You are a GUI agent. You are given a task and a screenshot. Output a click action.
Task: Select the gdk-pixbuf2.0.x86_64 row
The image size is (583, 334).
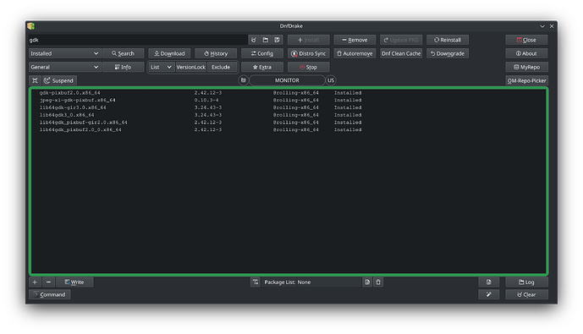click(x=289, y=93)
